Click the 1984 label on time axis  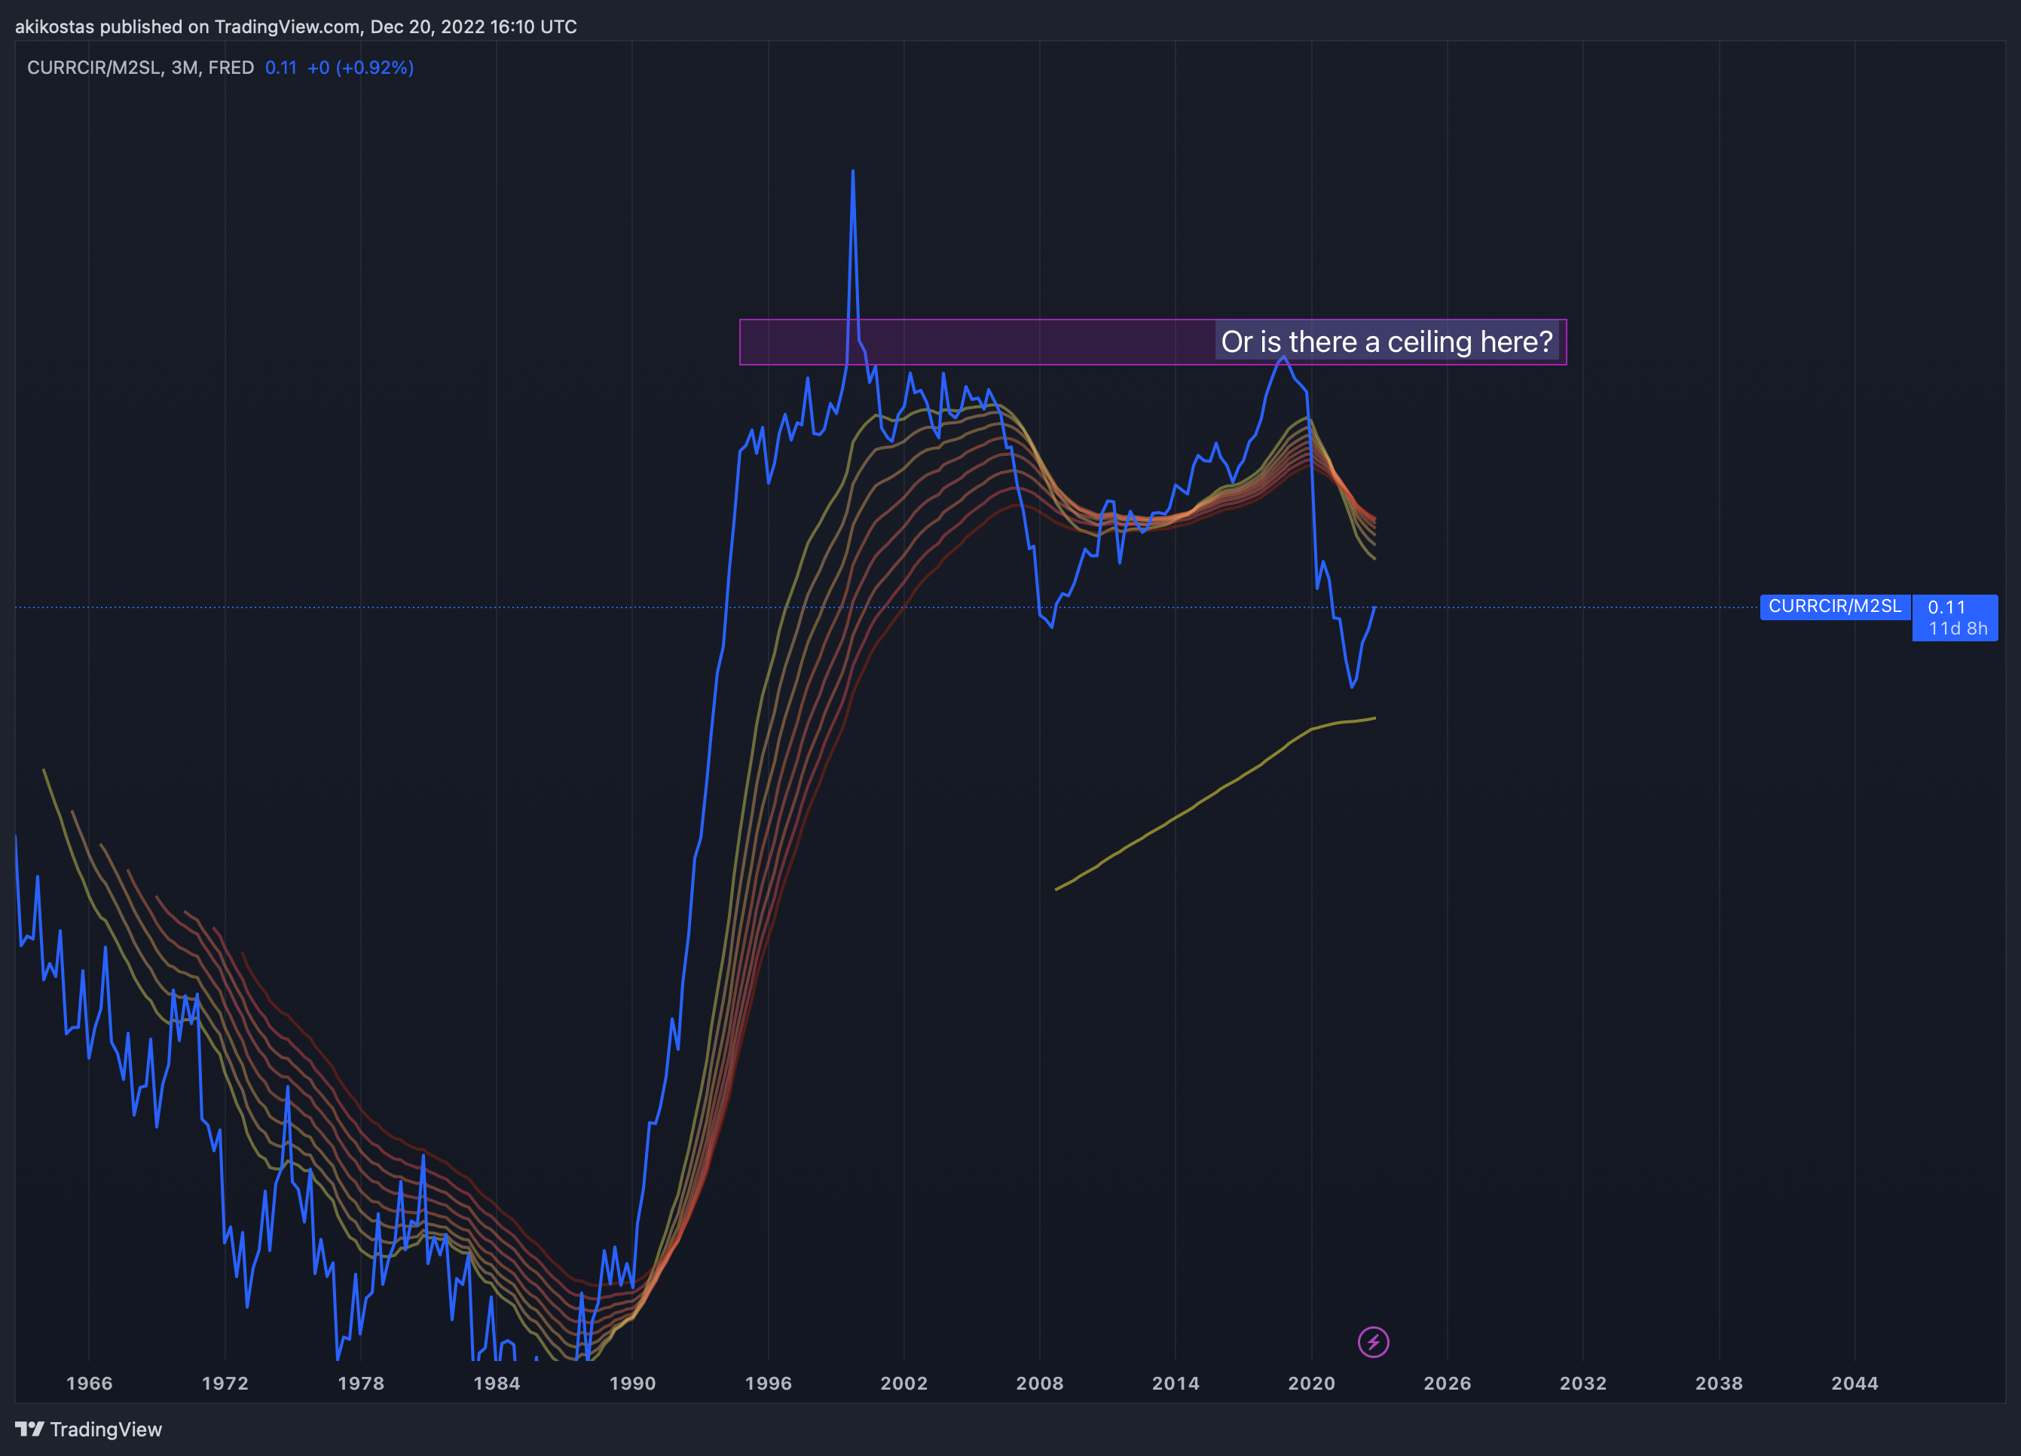497,1383
